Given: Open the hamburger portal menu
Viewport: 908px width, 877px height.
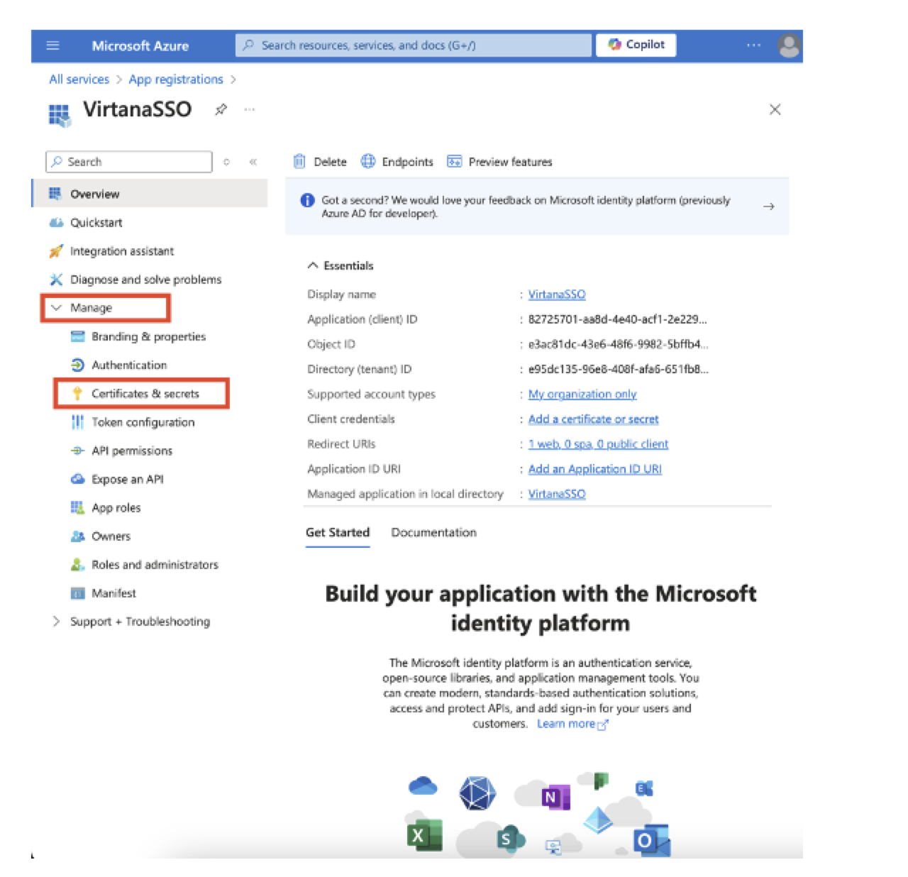Looking at the screenshot, I should [52, 45].
